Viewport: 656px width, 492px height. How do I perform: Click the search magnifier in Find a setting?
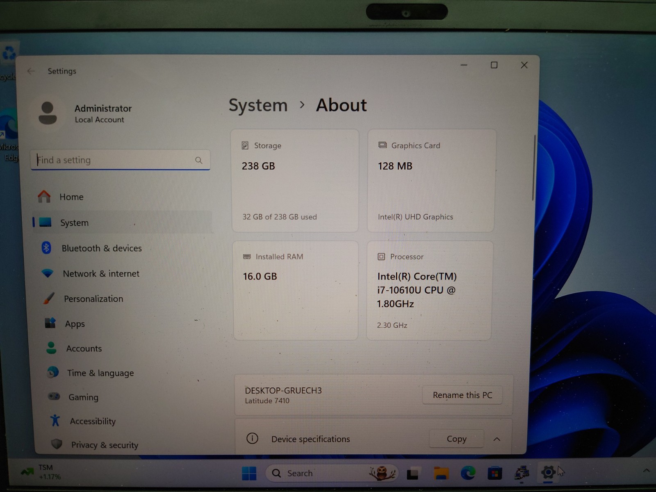coord(199,160)
